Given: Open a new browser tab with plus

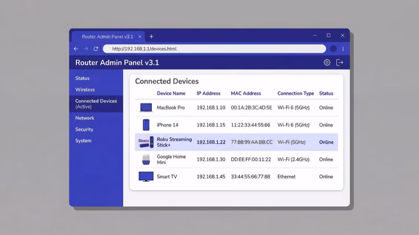Looking at the screenshot, I should point(151,37).
